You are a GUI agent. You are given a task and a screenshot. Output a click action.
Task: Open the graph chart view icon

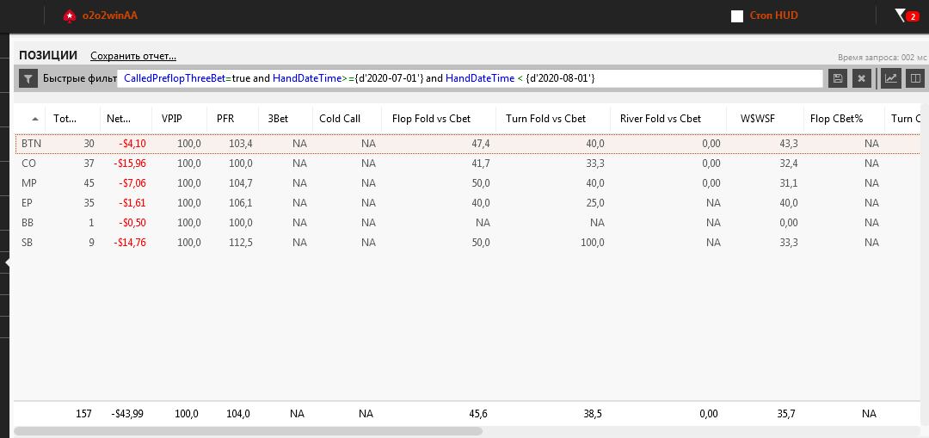[x=890, y=78]
